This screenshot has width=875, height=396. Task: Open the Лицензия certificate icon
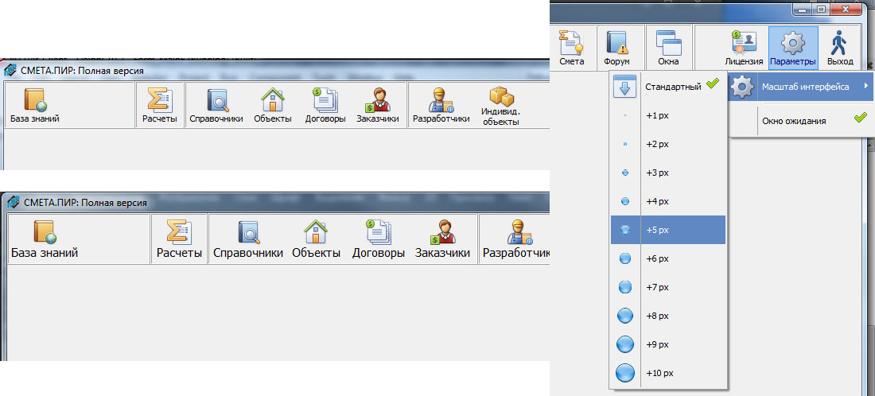(744, 47)
